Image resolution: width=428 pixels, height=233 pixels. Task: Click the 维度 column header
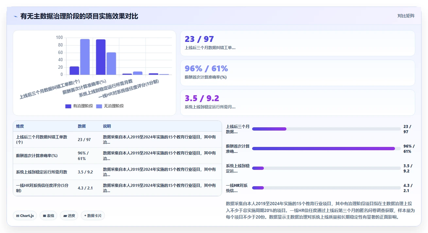(20, 126)
